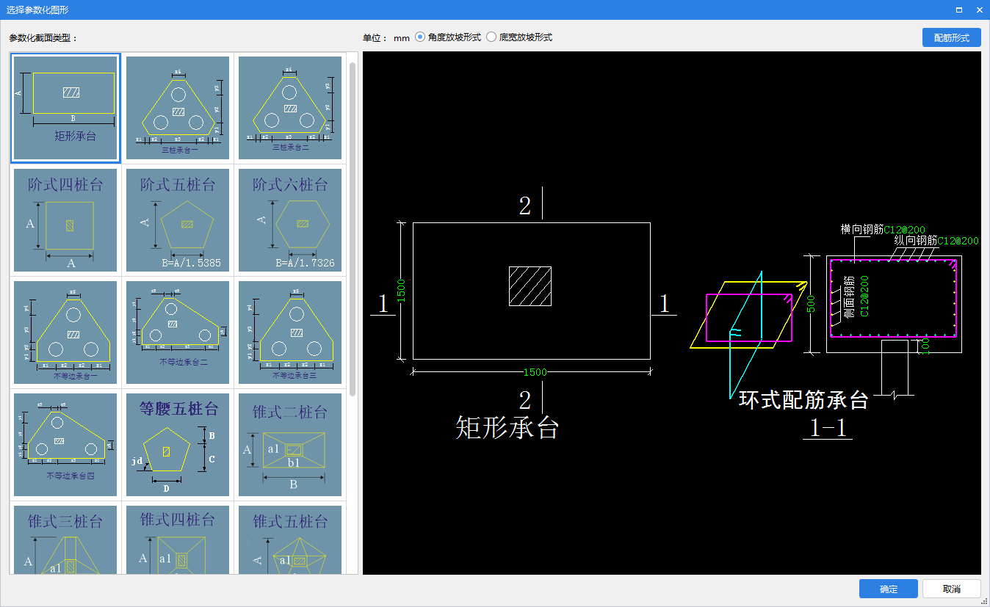Viewport: 990px width, 607px height.
Task: Select the 不等边承台四 section type
Action: [65, 445]
